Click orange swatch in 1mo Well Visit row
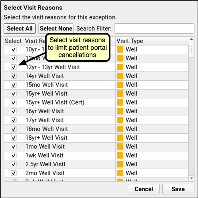Image resolution: width=198 pixels, height=198 pixels. (120, 147)
